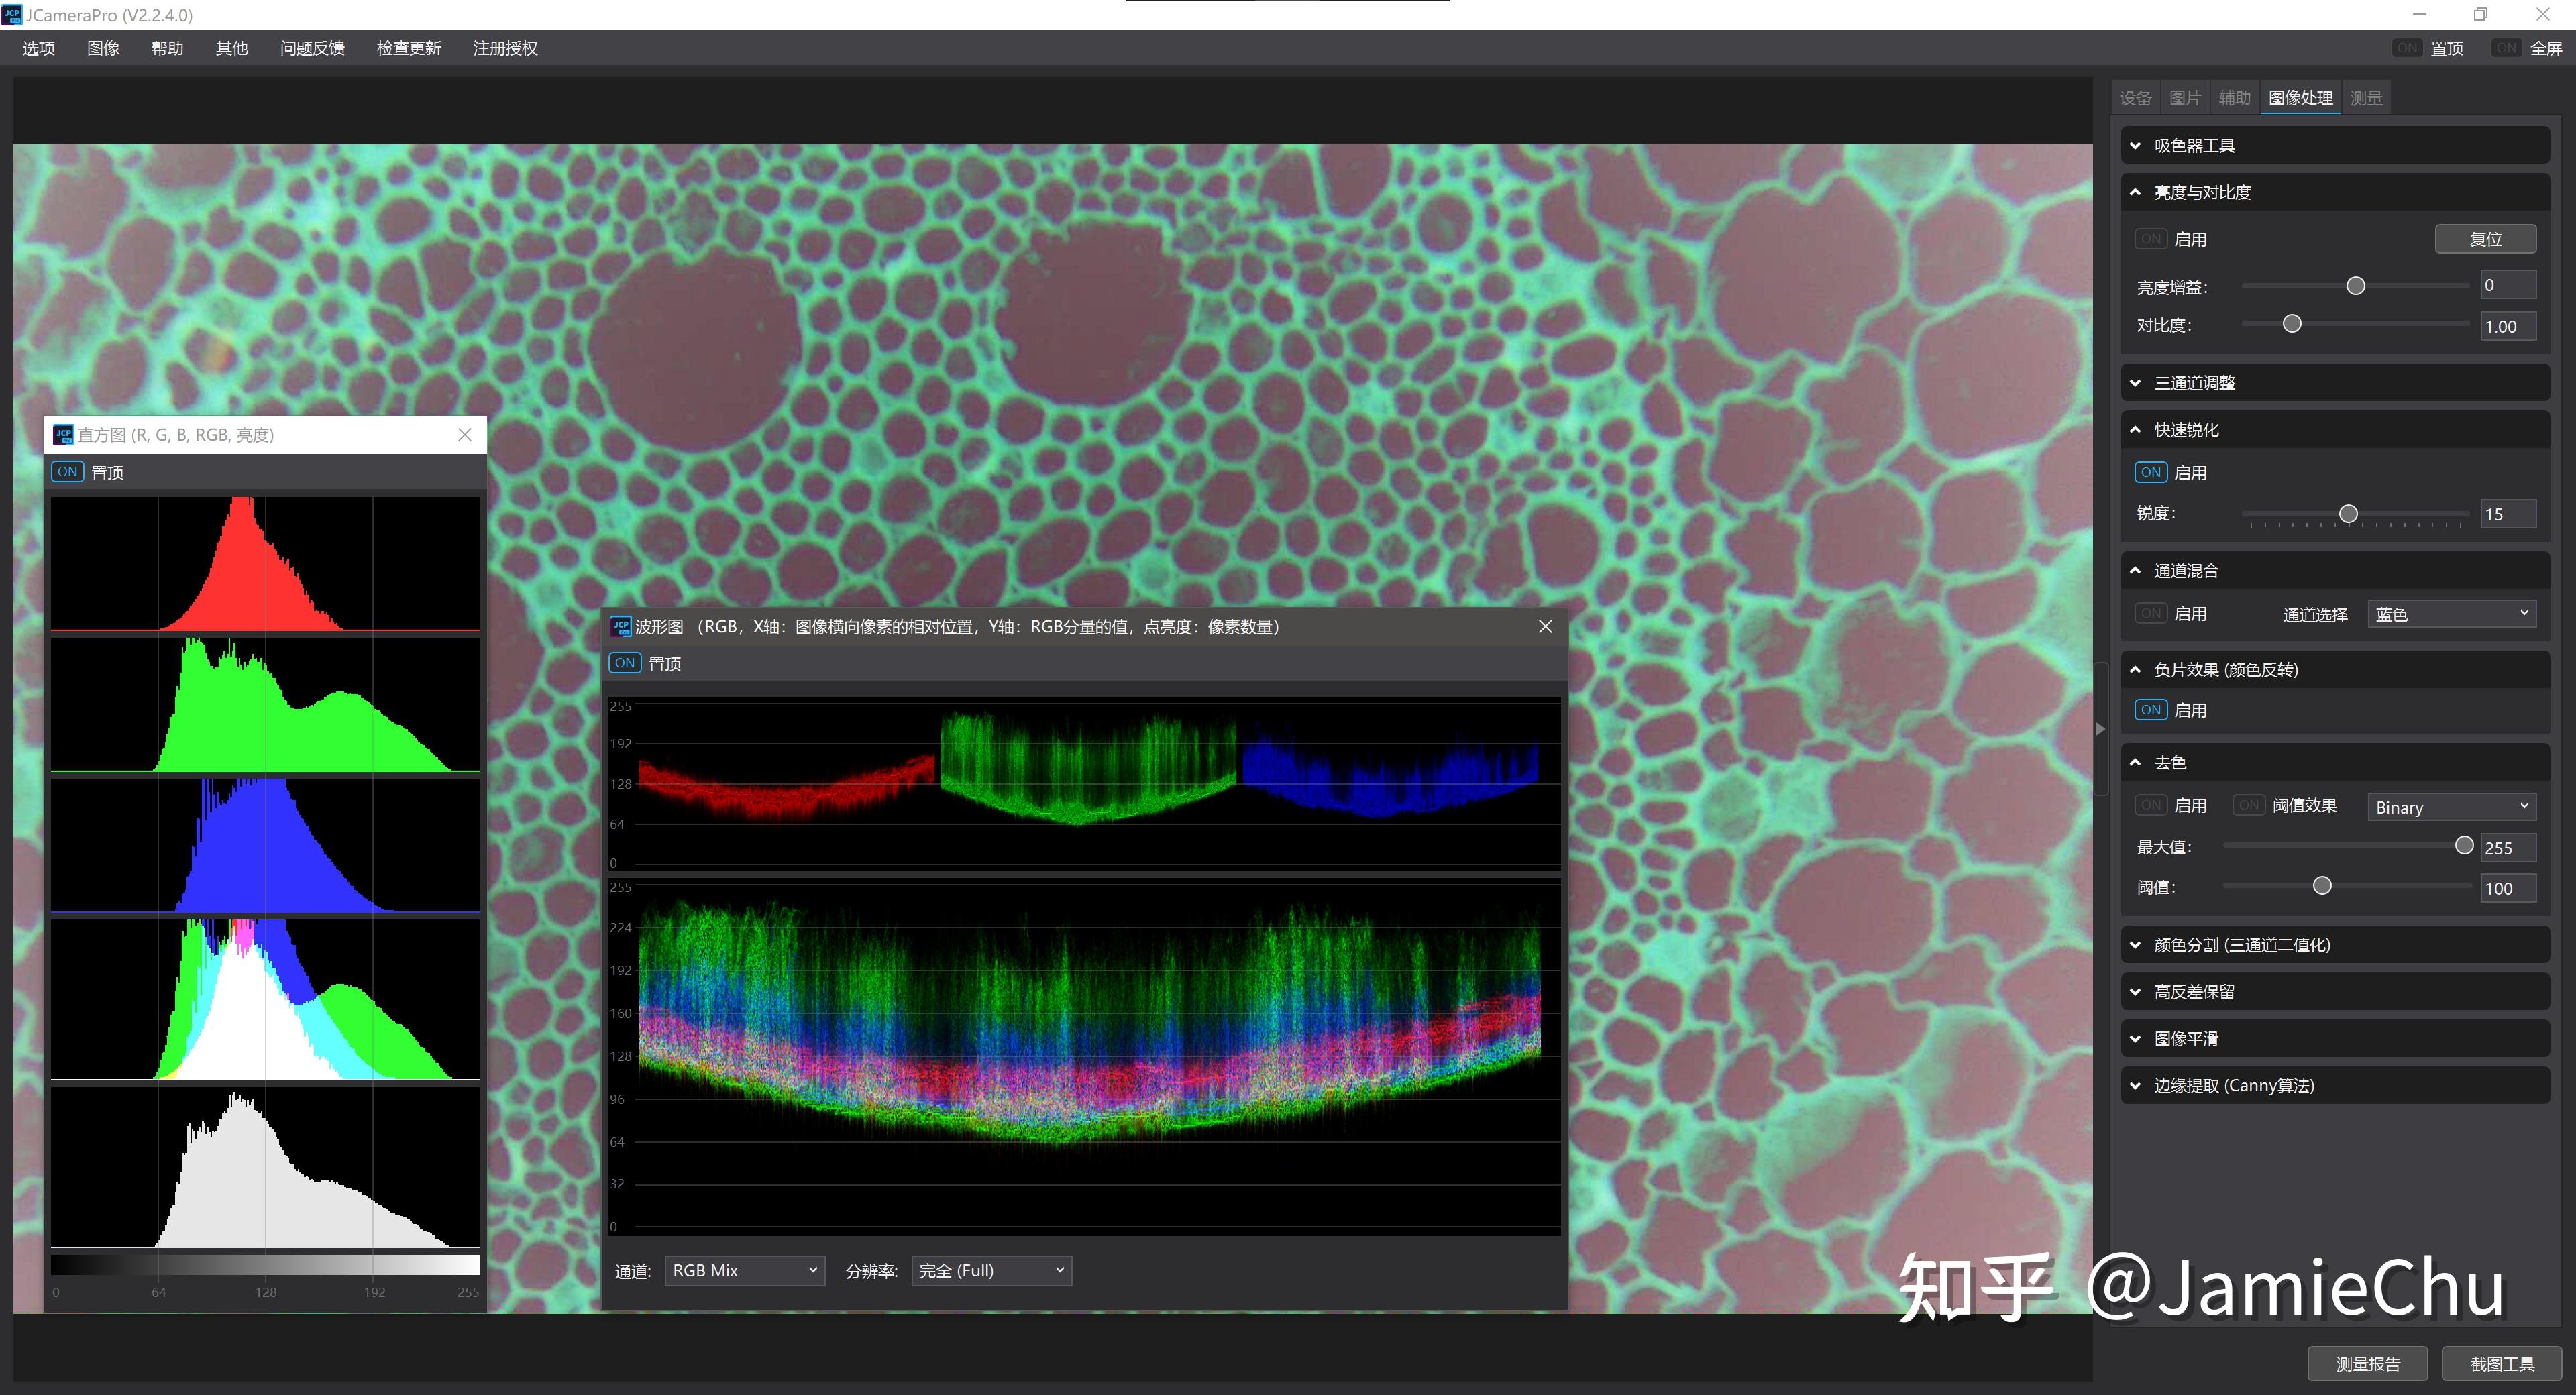The width and height of the screenshot is (2576, 1395).
Task: Turn off the 快速锐化 启用 switch
Action: pyautogui.click(x=2151, y=472)
